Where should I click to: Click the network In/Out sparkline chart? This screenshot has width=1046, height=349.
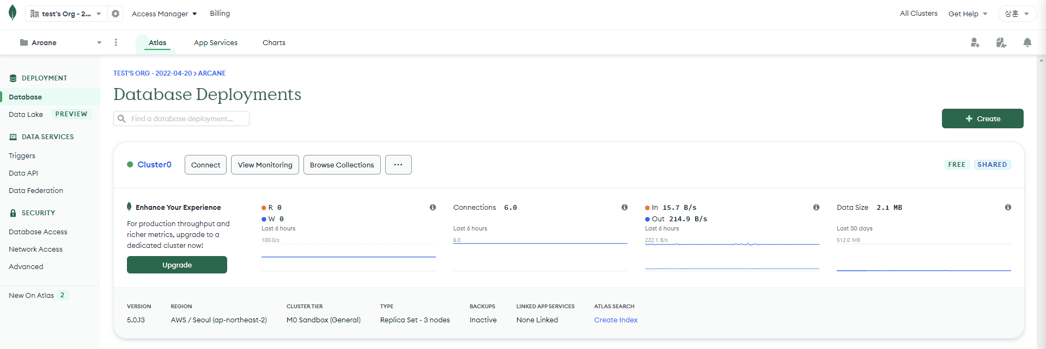[732, 257]
